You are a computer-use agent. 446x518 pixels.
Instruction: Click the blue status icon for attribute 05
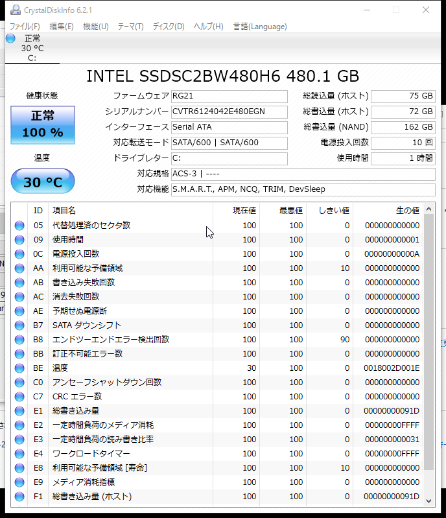coord(19,226)
